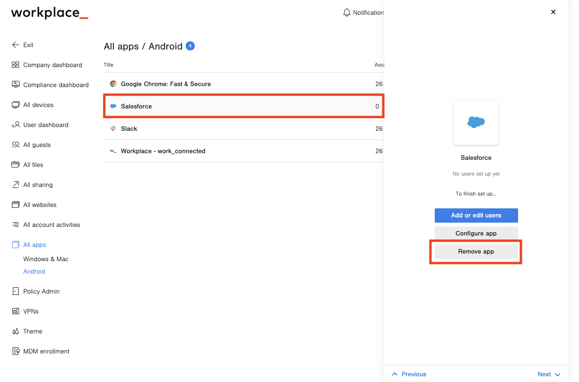Image resolution: width=579 pixels, height=382 pixels.
Task: Open the All guests page
Action: (37, 145)
